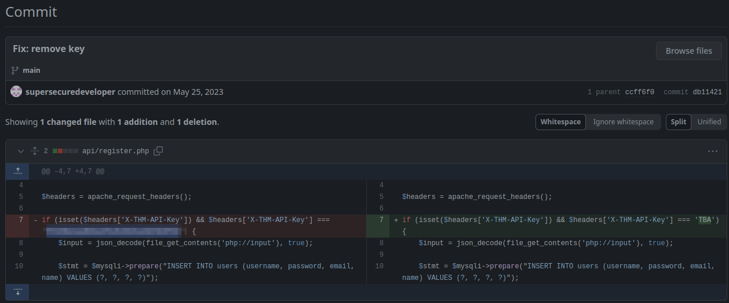Click right line 8 $input json_decode code
This screenshot has height=303, width=729.
pyautogui.click(x=546, y=243)
